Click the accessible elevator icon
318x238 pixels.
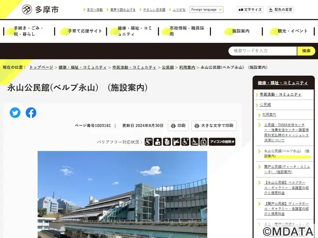point(204,142)
